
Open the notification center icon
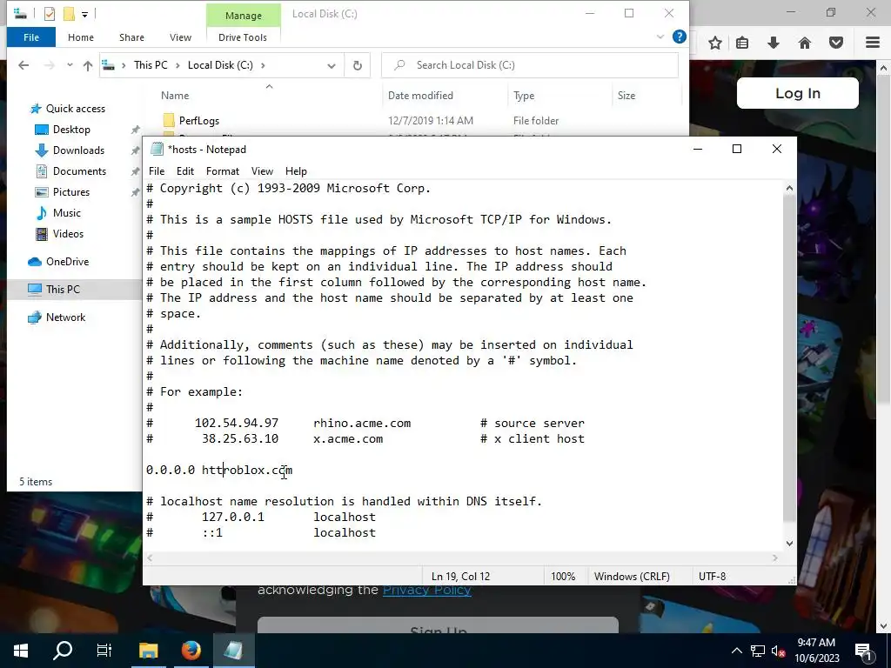click(864, 651)
